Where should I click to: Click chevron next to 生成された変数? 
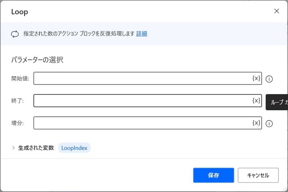tap(13, 148)
